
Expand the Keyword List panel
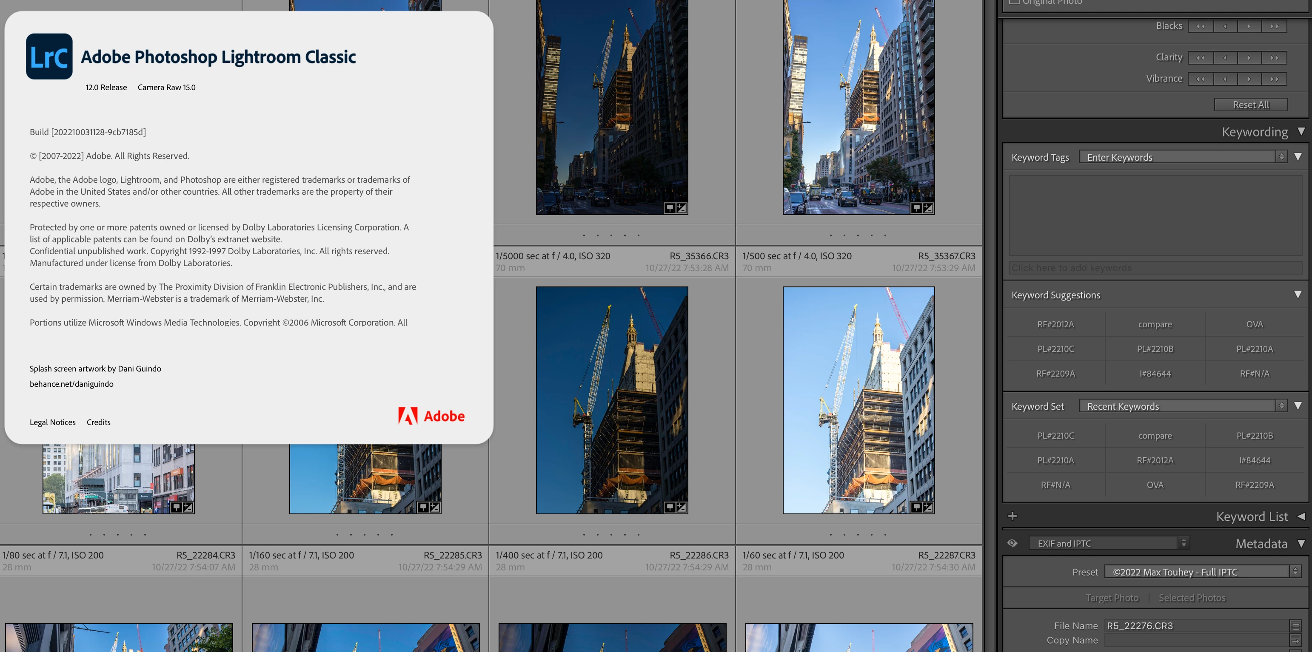point(1301,516)
